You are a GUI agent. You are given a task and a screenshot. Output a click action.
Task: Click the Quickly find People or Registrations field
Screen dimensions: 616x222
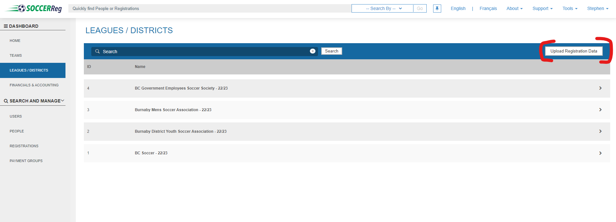210,8
